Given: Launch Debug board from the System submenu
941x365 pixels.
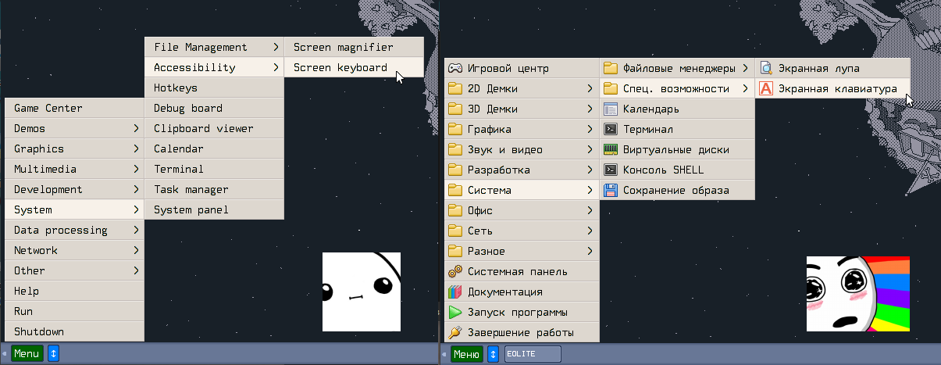Looking at the screenshot, I should pos(215,108).
